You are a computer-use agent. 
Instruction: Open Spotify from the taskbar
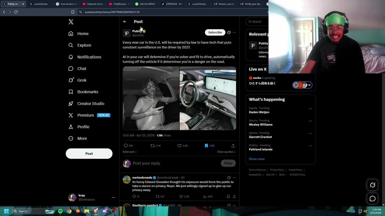(60, 211)
